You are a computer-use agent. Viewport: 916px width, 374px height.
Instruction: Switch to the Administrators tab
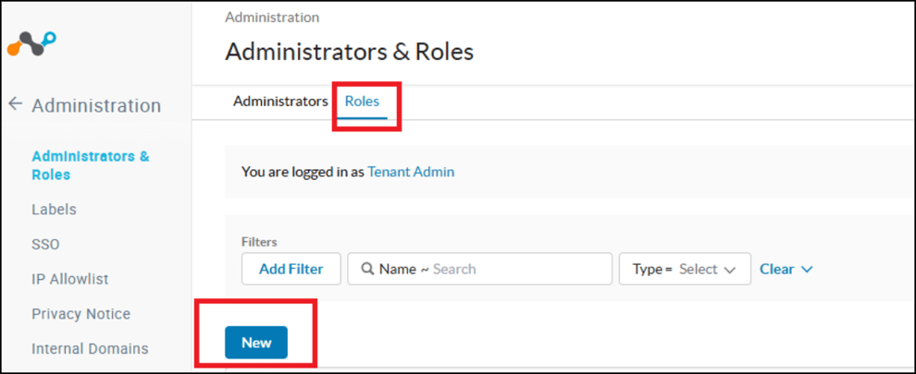click(x=279, y=101)
